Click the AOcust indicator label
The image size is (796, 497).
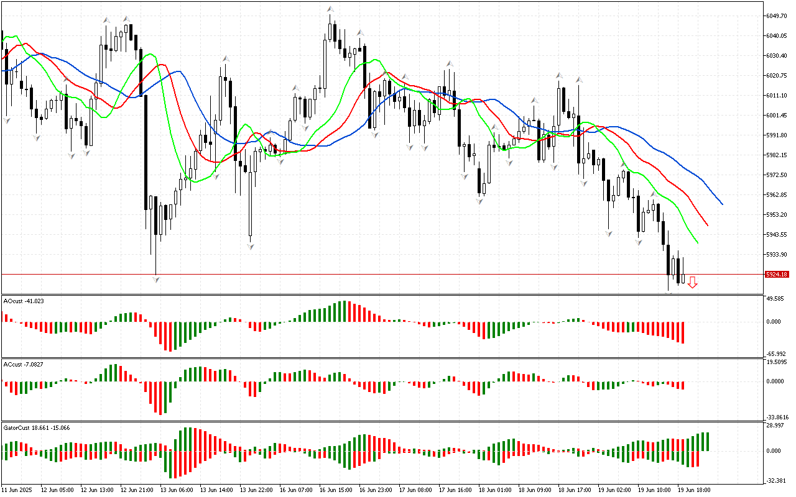coord(24,301)
